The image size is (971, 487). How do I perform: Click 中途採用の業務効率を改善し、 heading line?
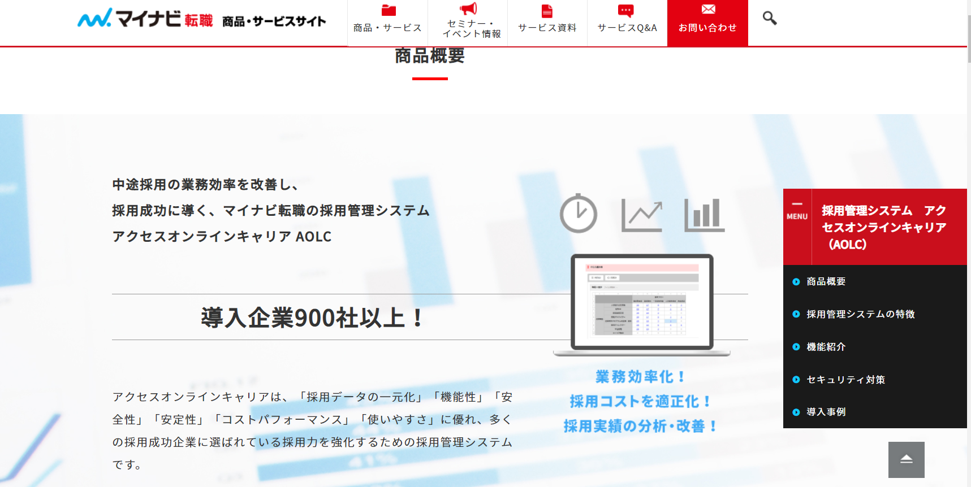205,185
